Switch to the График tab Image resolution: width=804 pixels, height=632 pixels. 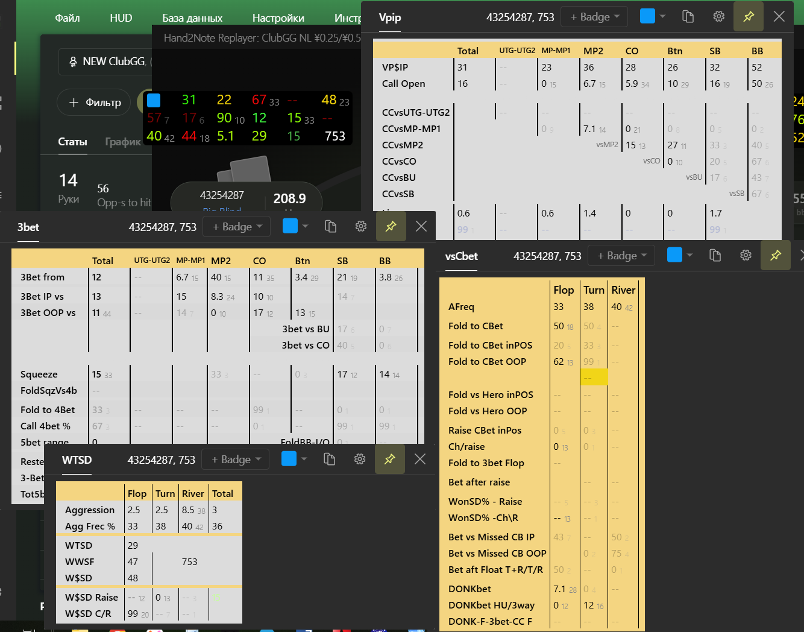pyautogui.click(x=123, y=142)
